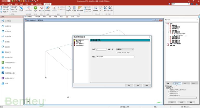Click the search box in the title bar
The width and height of the screenshot is (200, 108).
180,4
